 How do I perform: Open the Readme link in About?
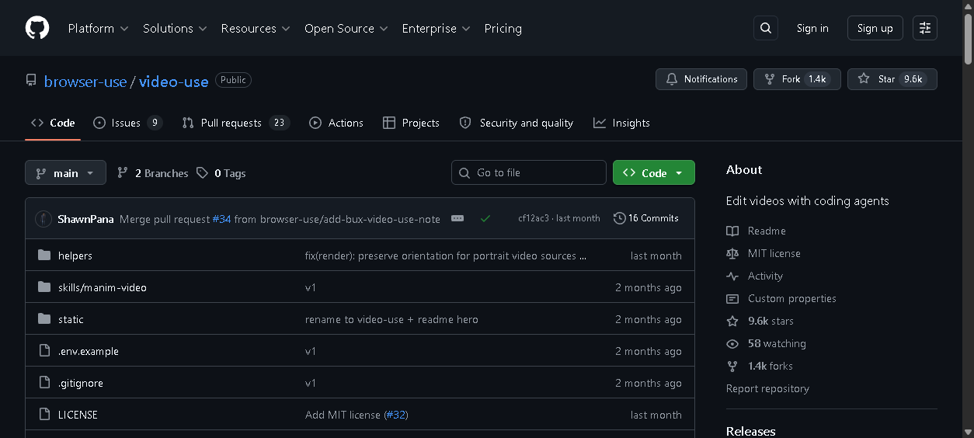(756, 231)
